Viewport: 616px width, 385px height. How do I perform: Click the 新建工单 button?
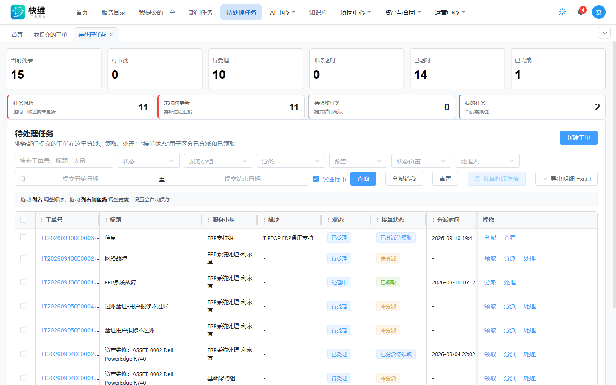(x=578, y=138)
